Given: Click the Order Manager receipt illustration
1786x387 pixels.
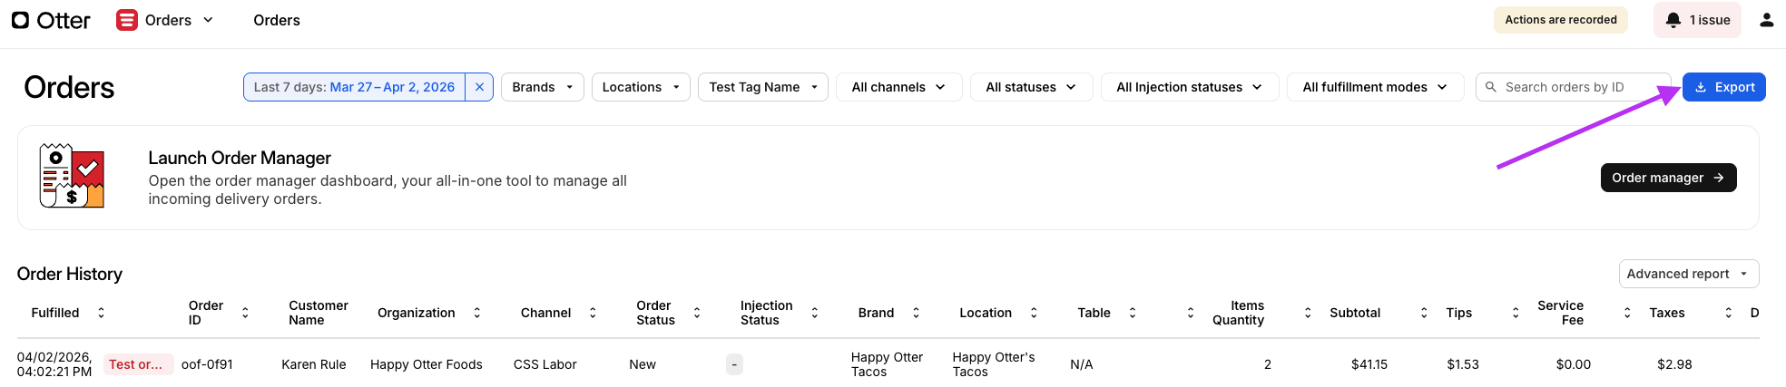Looking at the screenshot, I should pos(72,176).
